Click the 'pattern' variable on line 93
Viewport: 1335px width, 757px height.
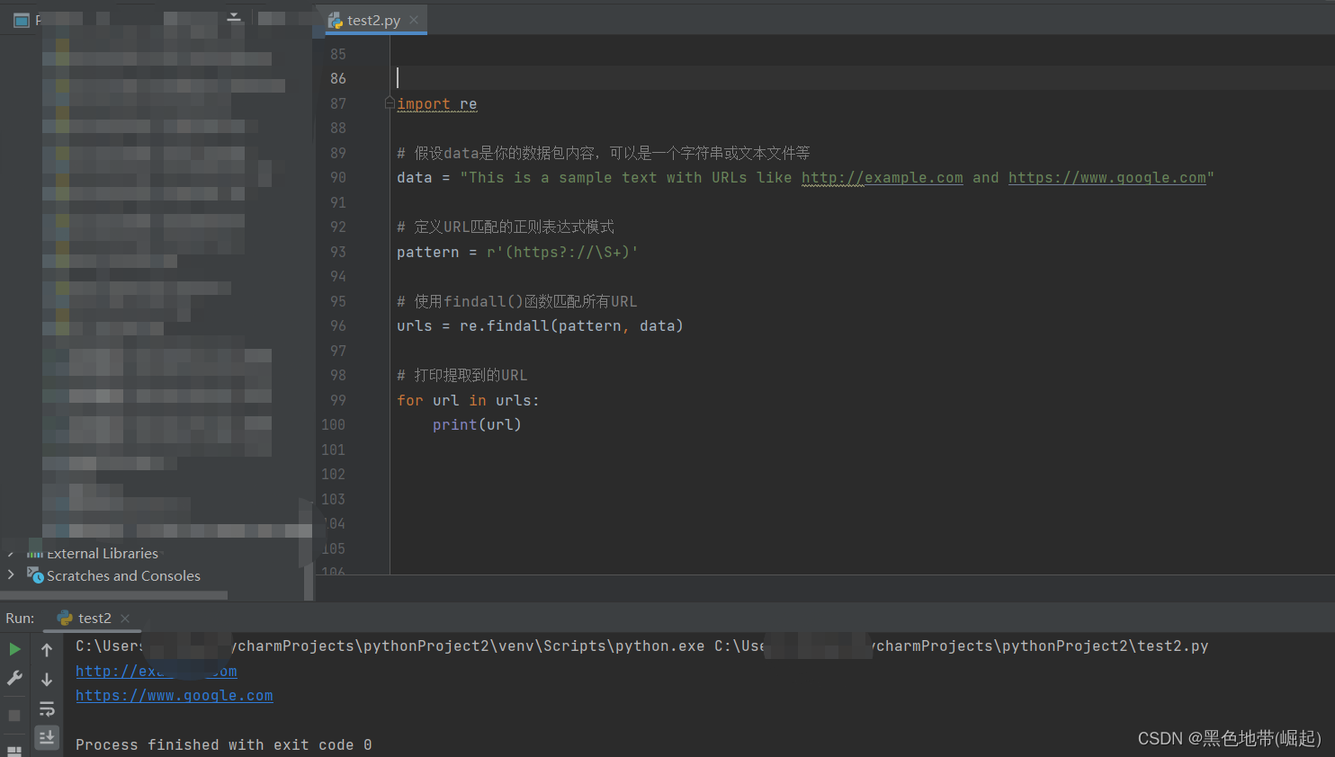pos(427,252)
